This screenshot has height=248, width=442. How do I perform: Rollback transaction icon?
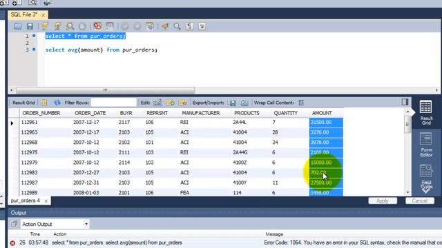137,26
